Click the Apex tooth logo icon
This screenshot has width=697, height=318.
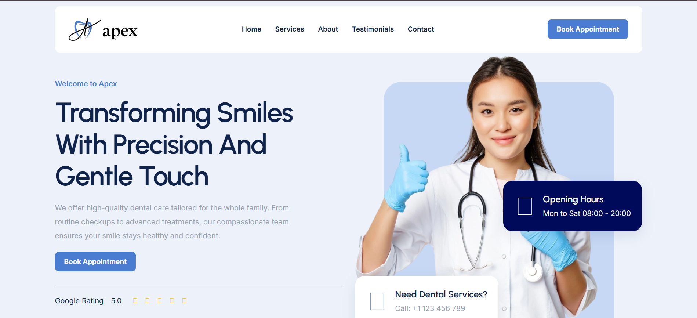click(x=84, y=29)
